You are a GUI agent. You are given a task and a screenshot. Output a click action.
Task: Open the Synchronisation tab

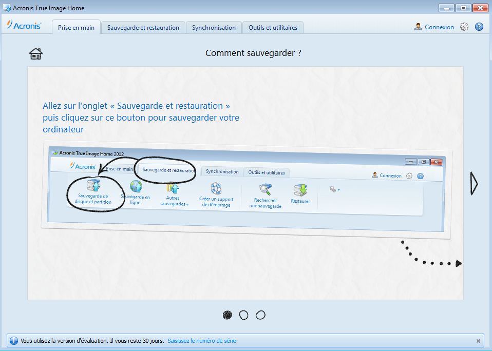tap(214, 28)
